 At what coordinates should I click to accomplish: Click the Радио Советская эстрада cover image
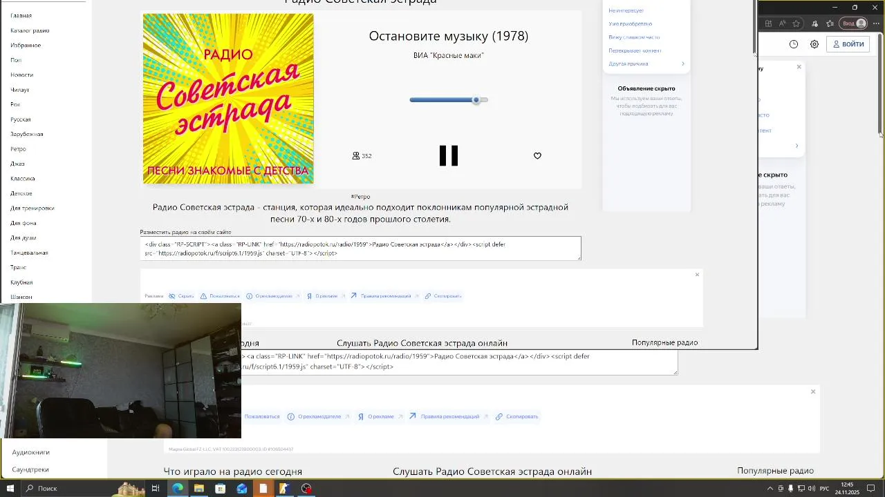click(x=228, y=99)
